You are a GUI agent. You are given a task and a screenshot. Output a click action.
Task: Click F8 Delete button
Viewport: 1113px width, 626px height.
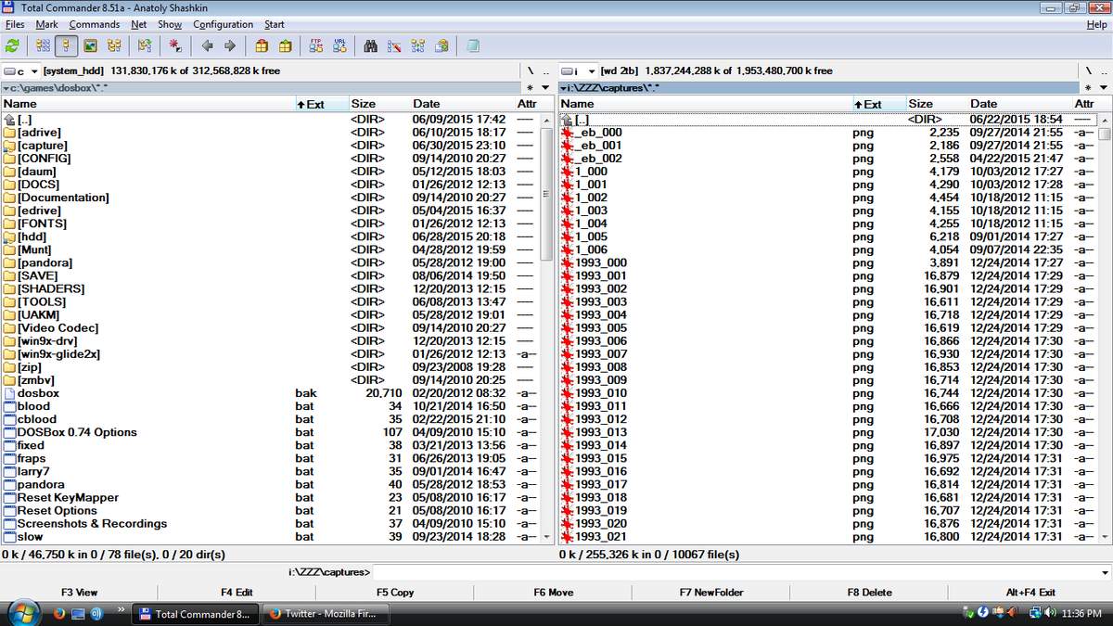(870, 592)
